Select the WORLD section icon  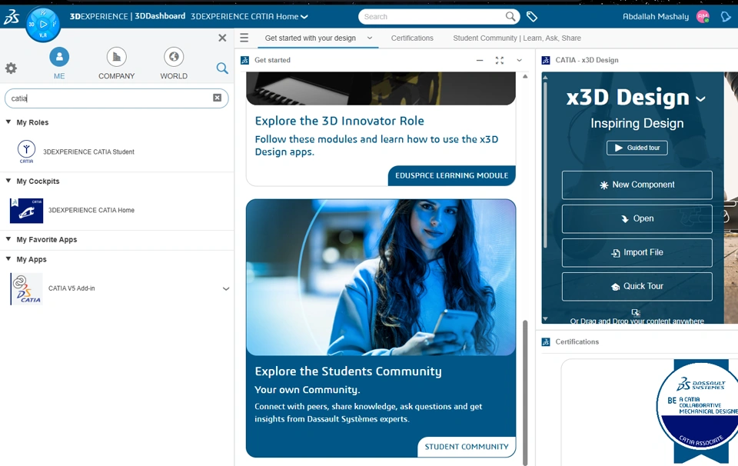click(x=174, y=57)
